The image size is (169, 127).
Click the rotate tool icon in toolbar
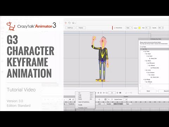tap(69, 23)
